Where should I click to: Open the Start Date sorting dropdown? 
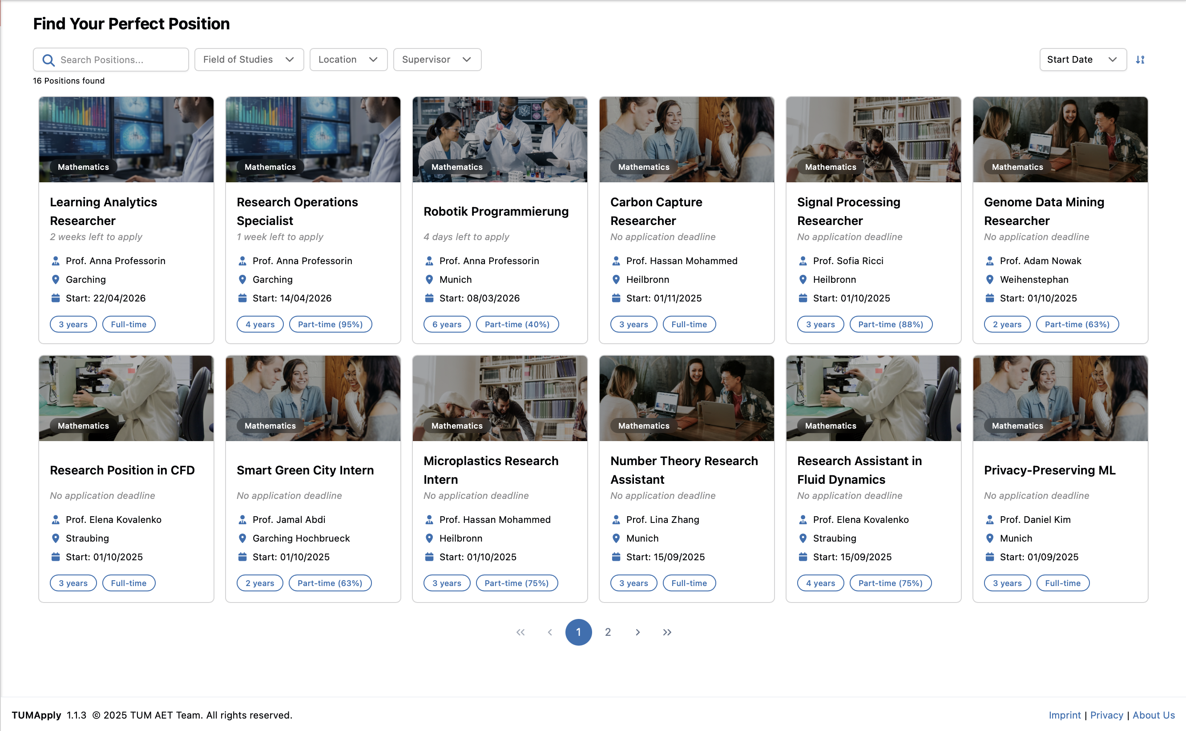(1082, 60)
